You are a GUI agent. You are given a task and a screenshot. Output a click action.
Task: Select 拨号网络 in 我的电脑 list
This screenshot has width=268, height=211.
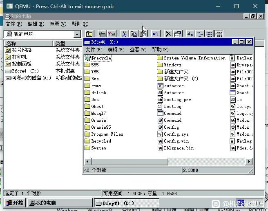(x=18, y=50)
